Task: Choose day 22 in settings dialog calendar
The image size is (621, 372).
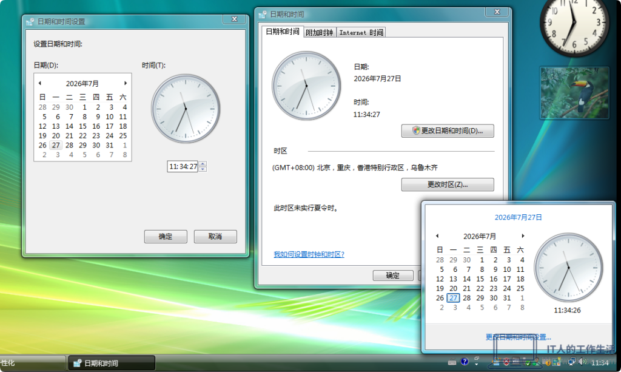Action: point(82,136)
